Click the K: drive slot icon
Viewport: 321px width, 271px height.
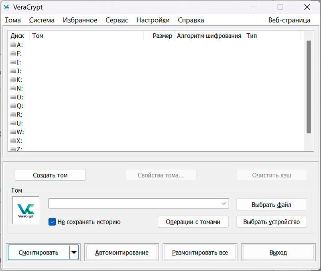click(x=13, y=80)
